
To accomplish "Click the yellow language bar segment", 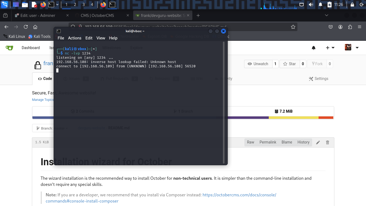I will coord(293,117).
